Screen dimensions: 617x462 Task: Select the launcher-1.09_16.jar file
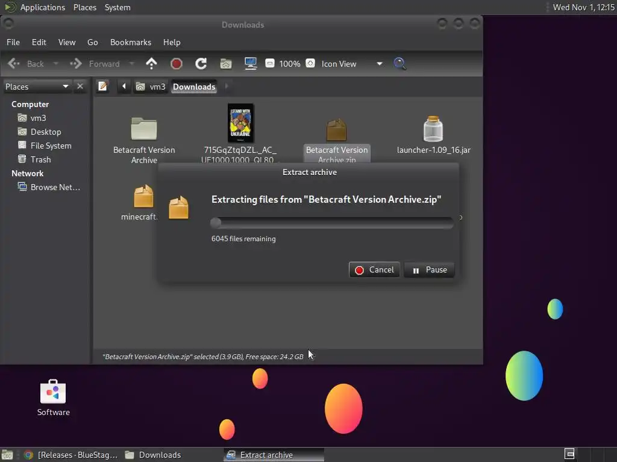pos(434,135)
